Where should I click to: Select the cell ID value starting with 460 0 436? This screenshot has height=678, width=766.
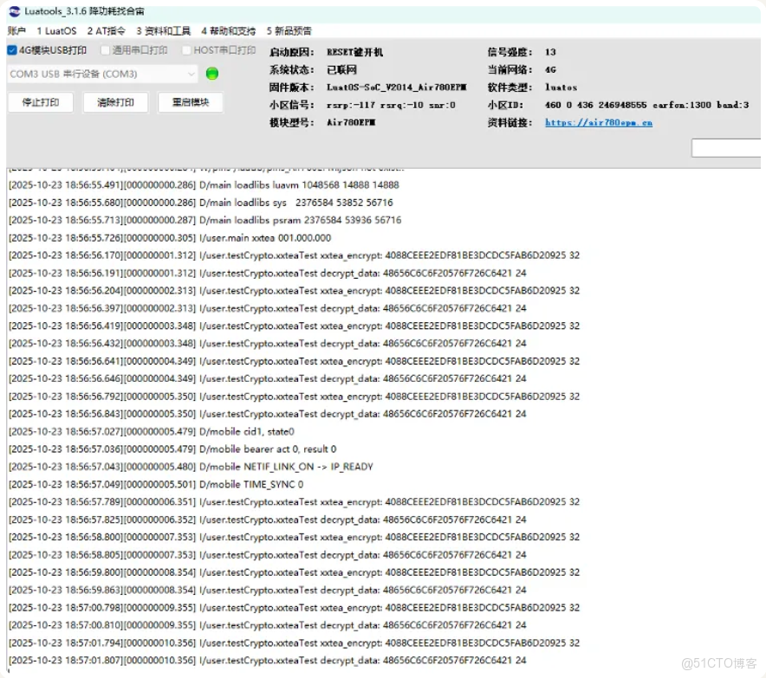coord(646,105)
